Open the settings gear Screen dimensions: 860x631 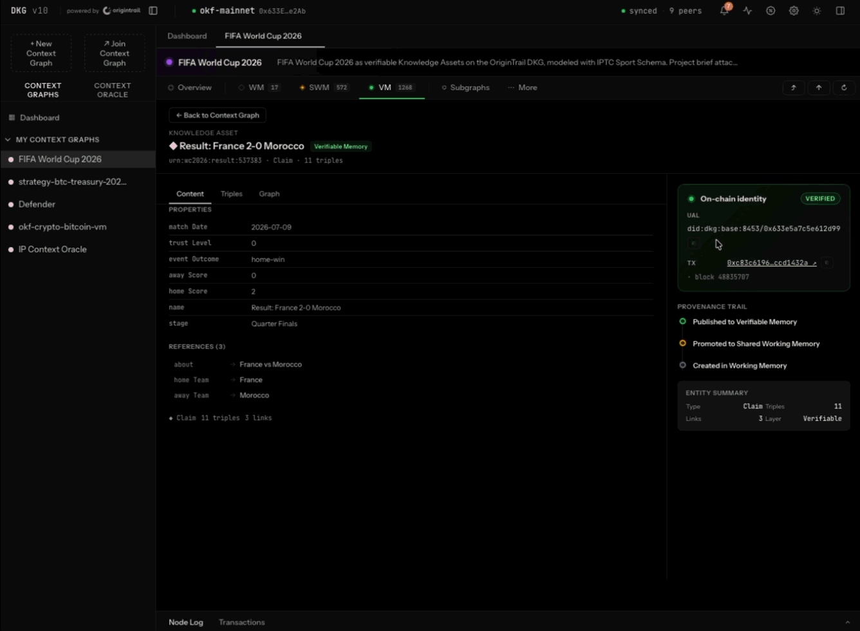tap(794, 11)
